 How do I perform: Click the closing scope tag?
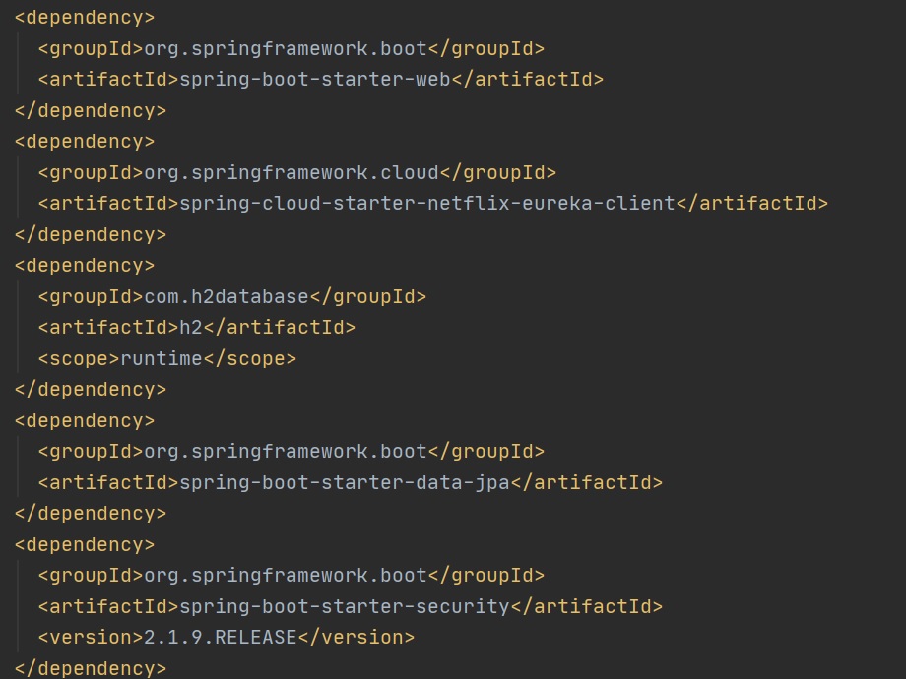(x=250, y=358)
